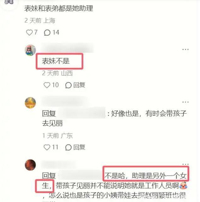200x202 pixels.
Task: Tap 回复 text under the 山西 comment
Action: pos(79,85)
